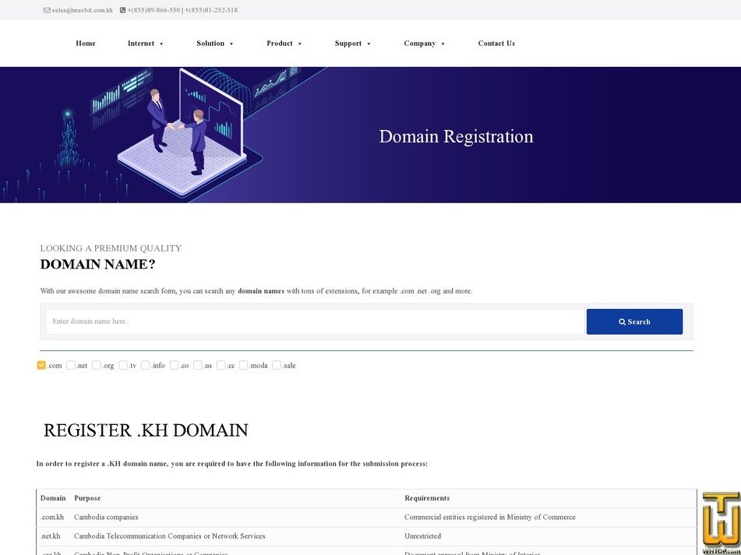Check the .org extension box
Image resolution: width=741 pixels, height=555 pixels.
pos(97,365)
